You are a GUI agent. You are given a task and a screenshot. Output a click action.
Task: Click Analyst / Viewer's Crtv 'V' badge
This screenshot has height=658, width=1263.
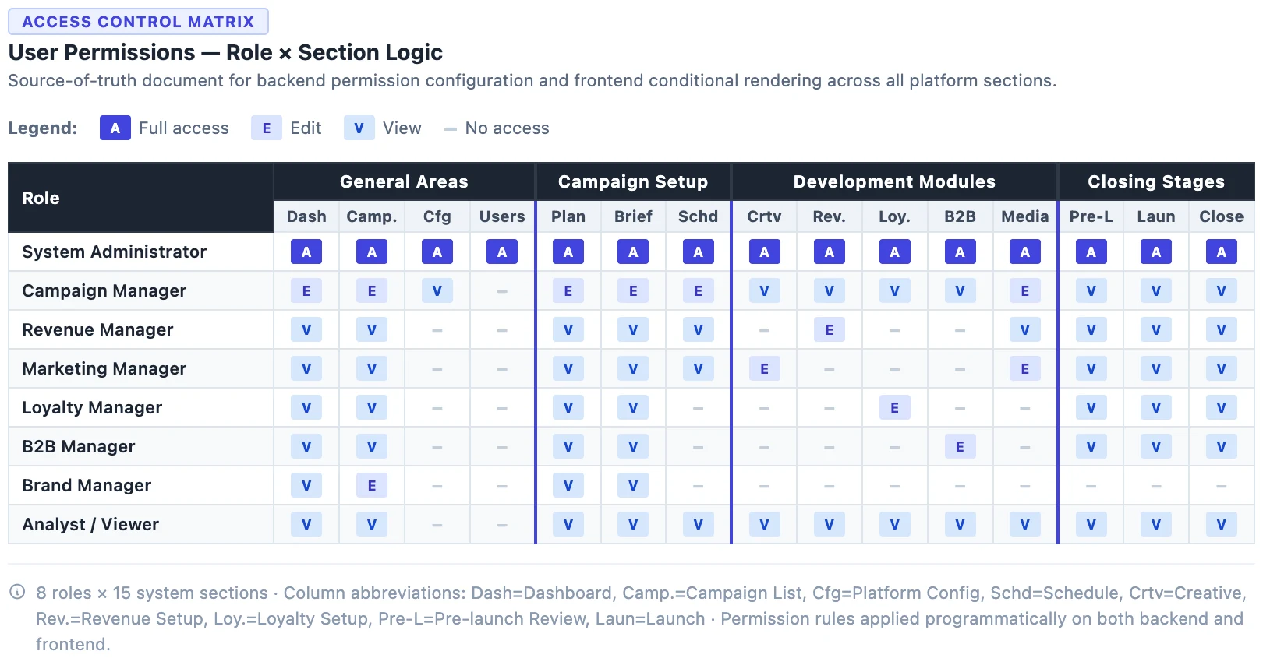click(x=764, y=524)
